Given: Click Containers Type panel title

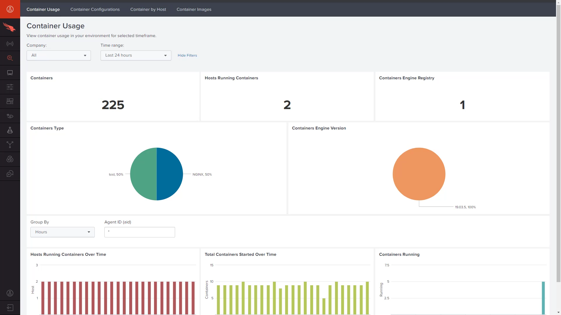Looking at the screenshot, I should [x=47, y=128].
